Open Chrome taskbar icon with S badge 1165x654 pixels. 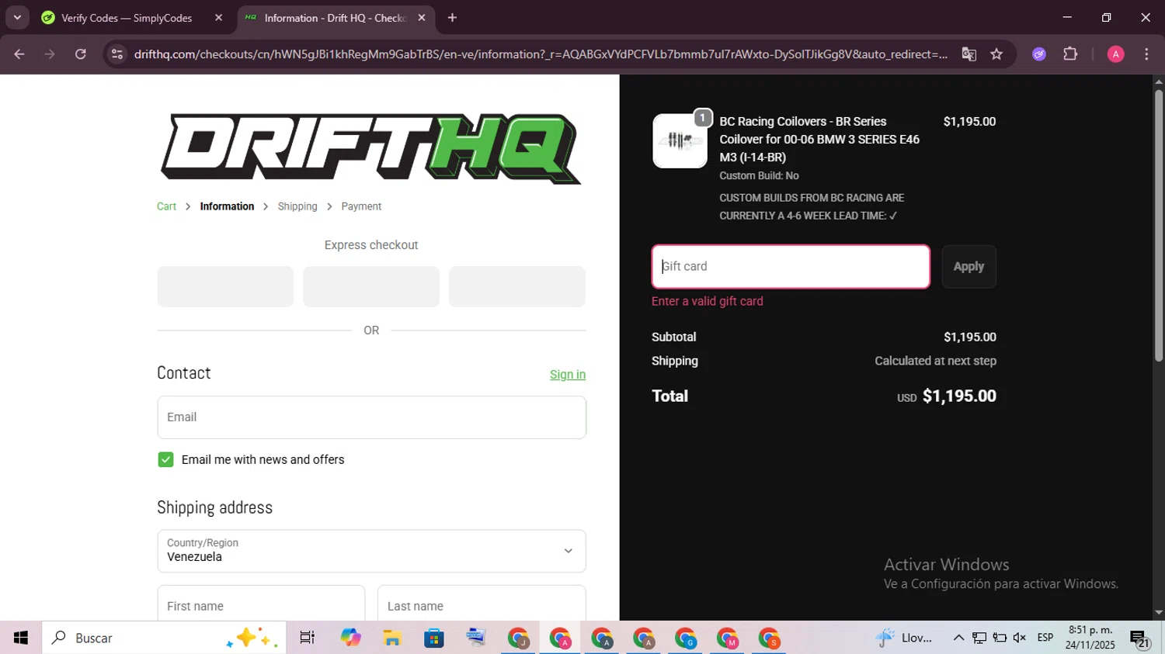pyautogui.click(x=770, y=638)
